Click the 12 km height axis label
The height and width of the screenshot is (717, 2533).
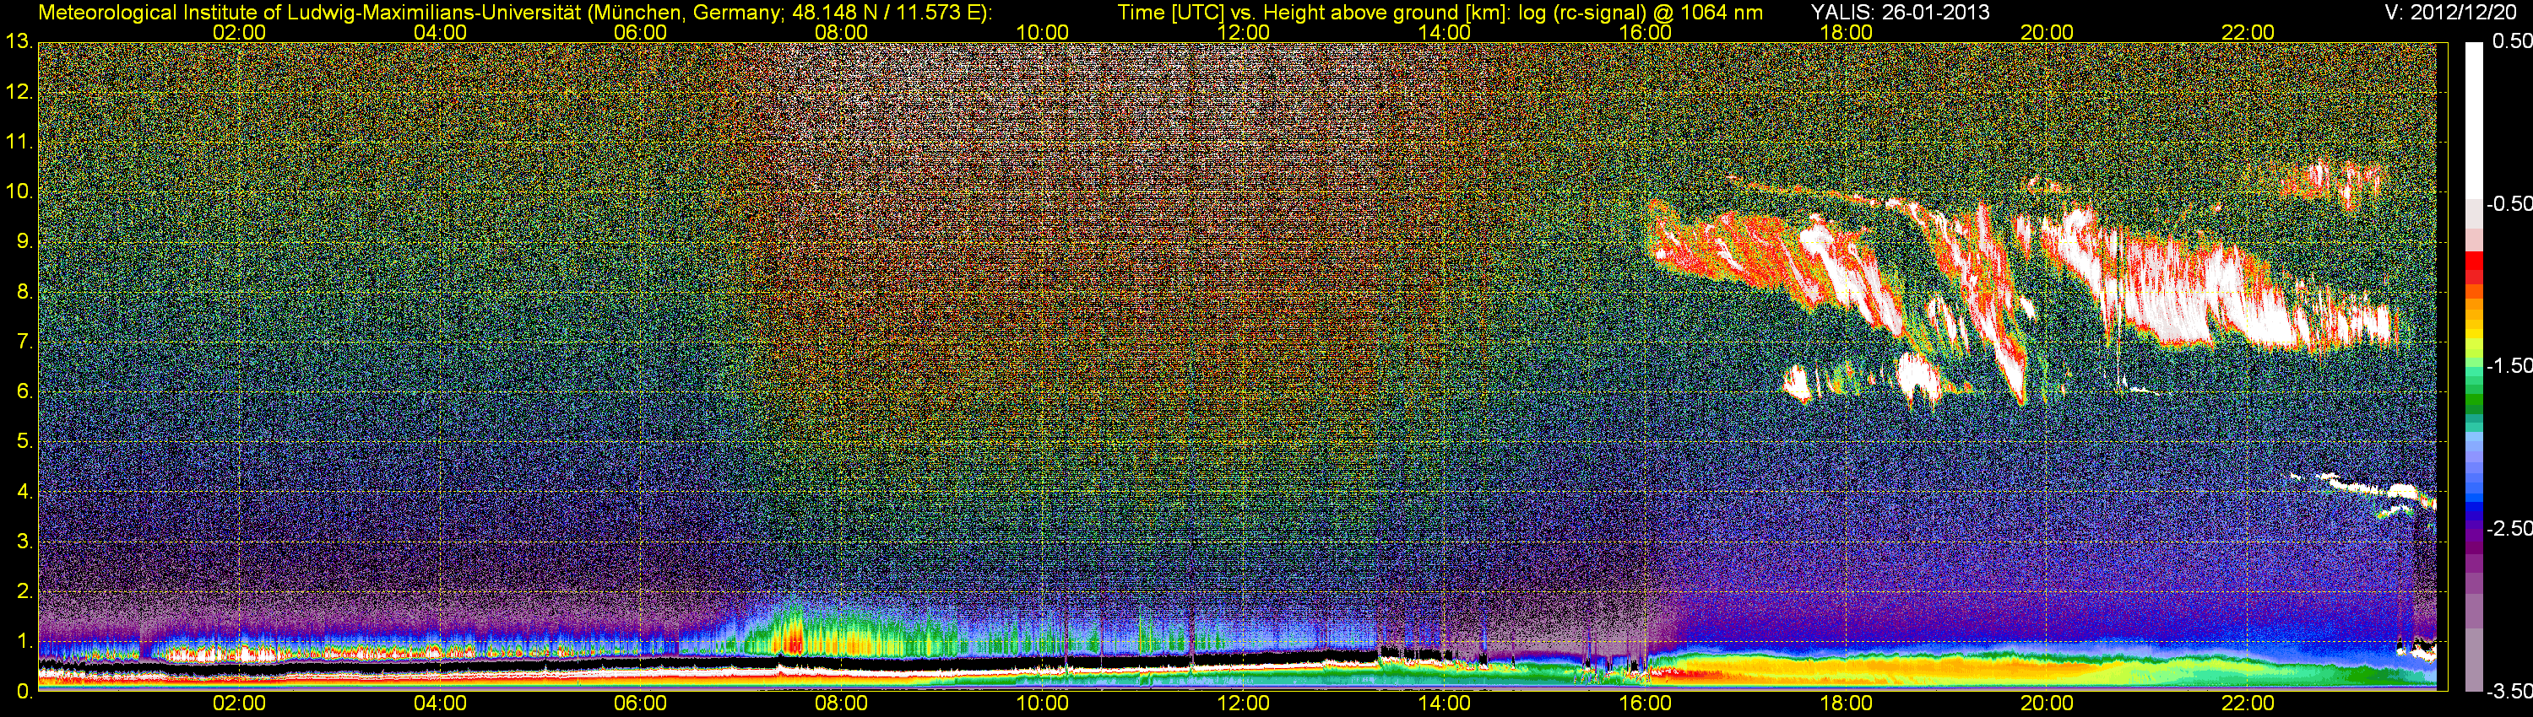[x=18, y=94]
